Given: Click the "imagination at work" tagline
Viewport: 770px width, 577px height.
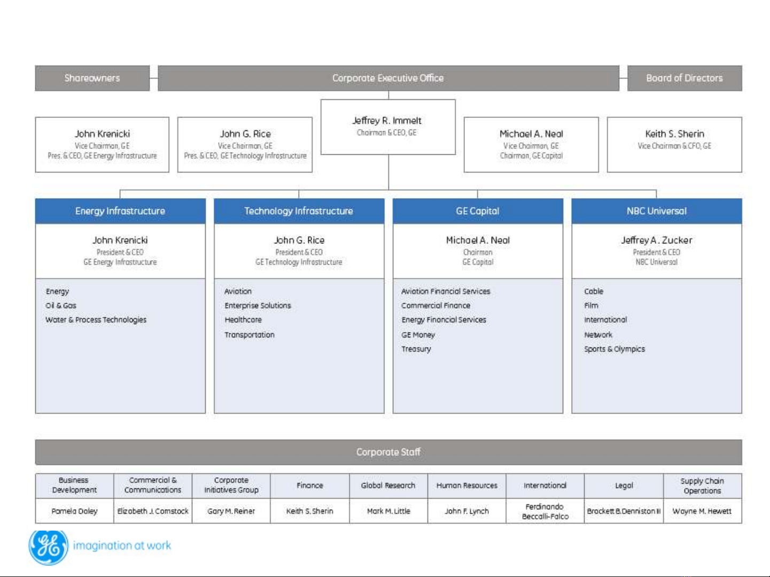Looking at the screenshot, I should click(x=122, y=546).
